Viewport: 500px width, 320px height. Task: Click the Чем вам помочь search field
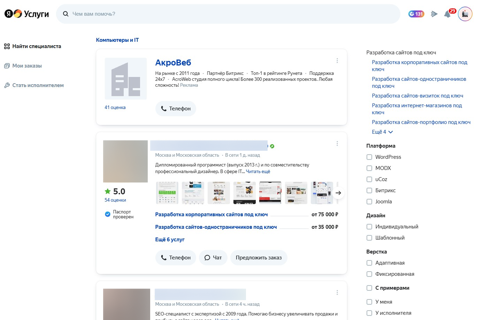click(230, 14)
